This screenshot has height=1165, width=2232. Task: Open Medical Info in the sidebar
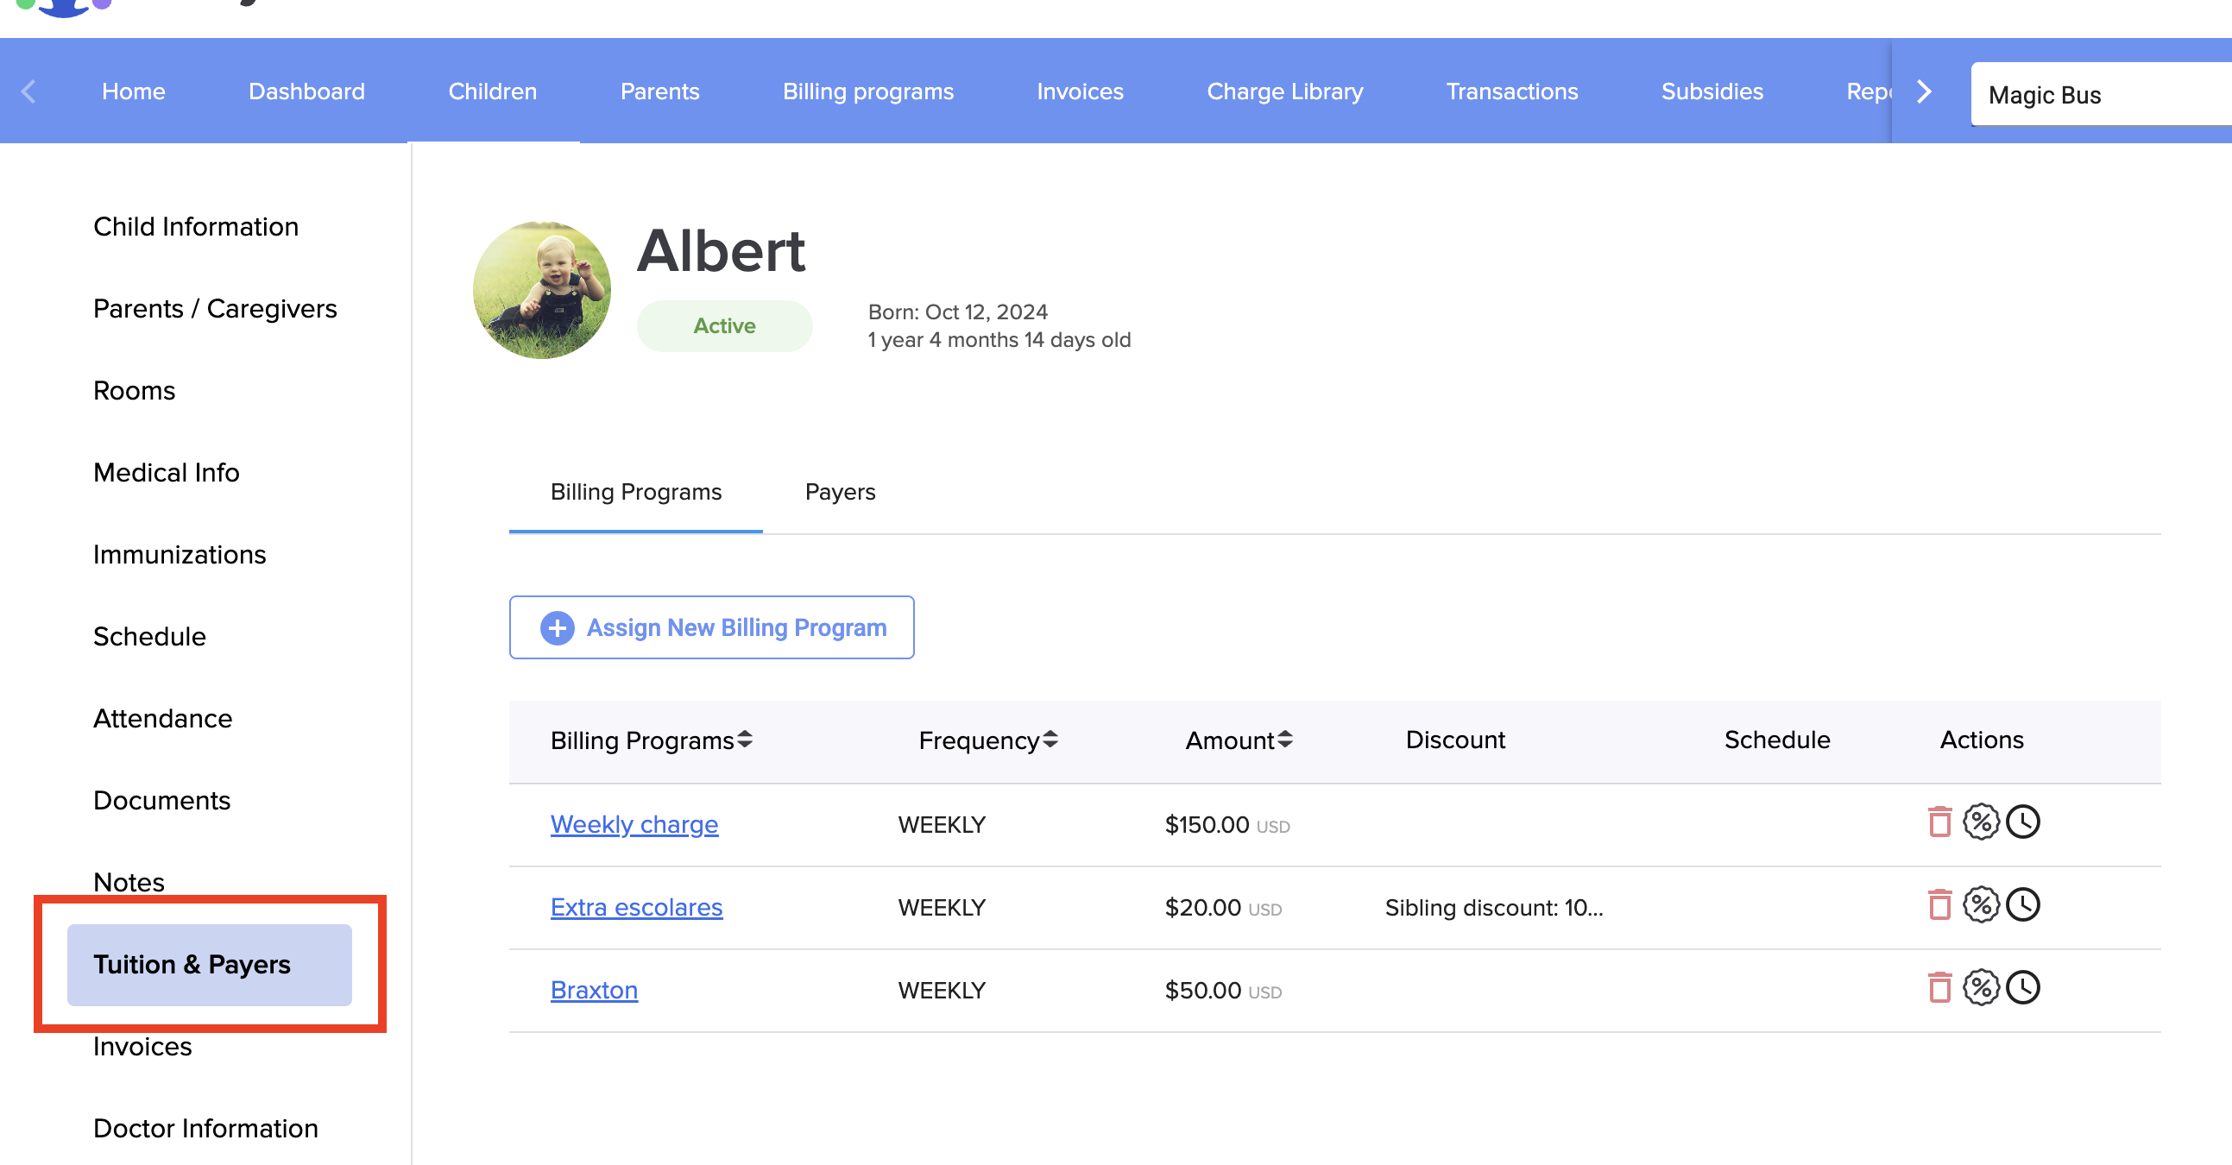pos(167,473)
